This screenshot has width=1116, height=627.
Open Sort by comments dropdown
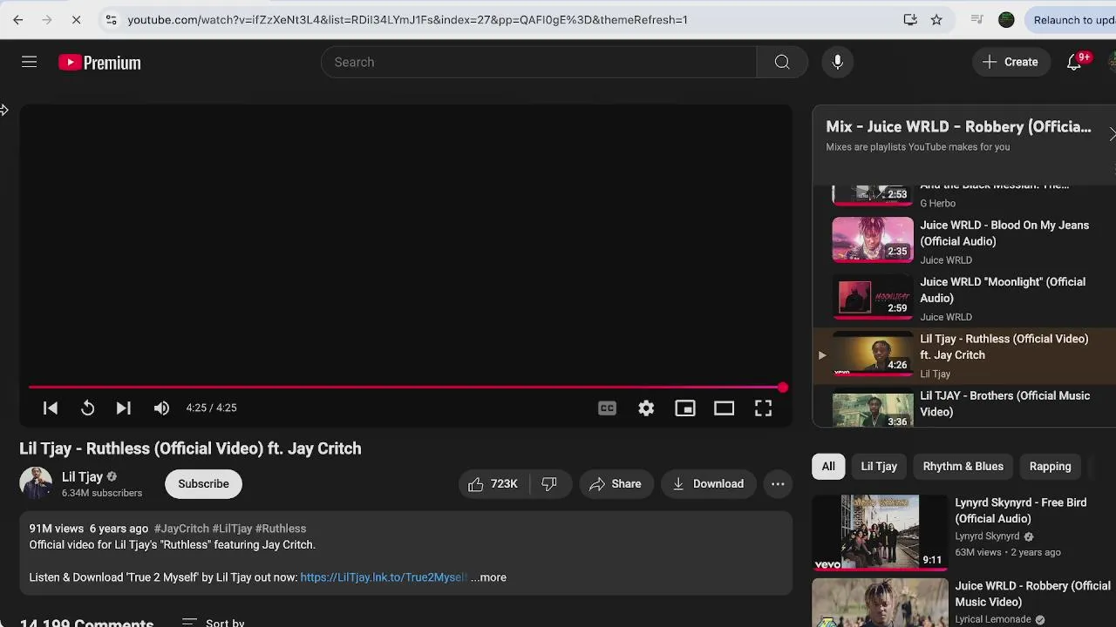tap(214, 623)
